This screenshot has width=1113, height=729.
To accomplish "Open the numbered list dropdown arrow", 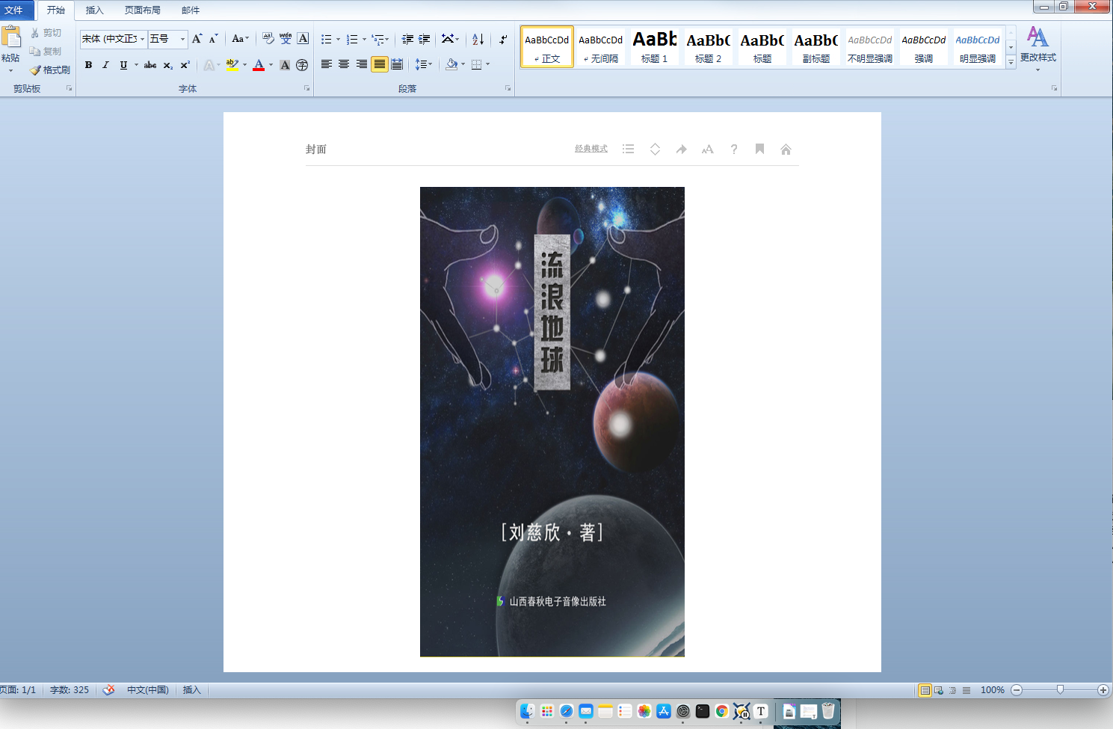I will pyautogui.click(x=364, y=40).
